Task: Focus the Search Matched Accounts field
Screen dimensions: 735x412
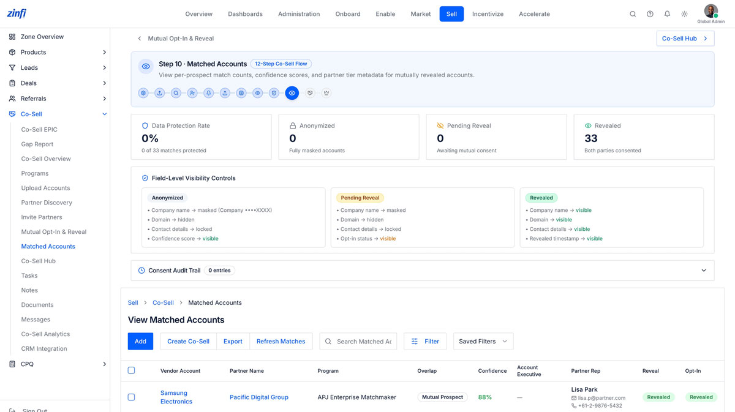Action: click(x=358, y=342)
